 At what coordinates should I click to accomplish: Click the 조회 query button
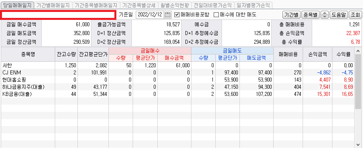[355, 15]
